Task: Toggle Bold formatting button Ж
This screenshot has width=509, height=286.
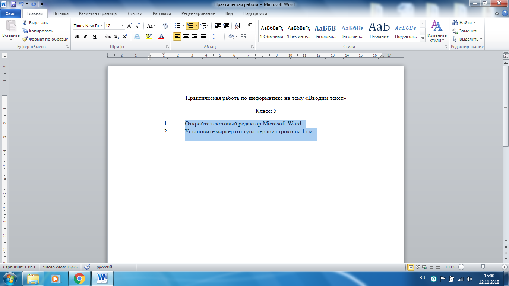Action: 77,36
